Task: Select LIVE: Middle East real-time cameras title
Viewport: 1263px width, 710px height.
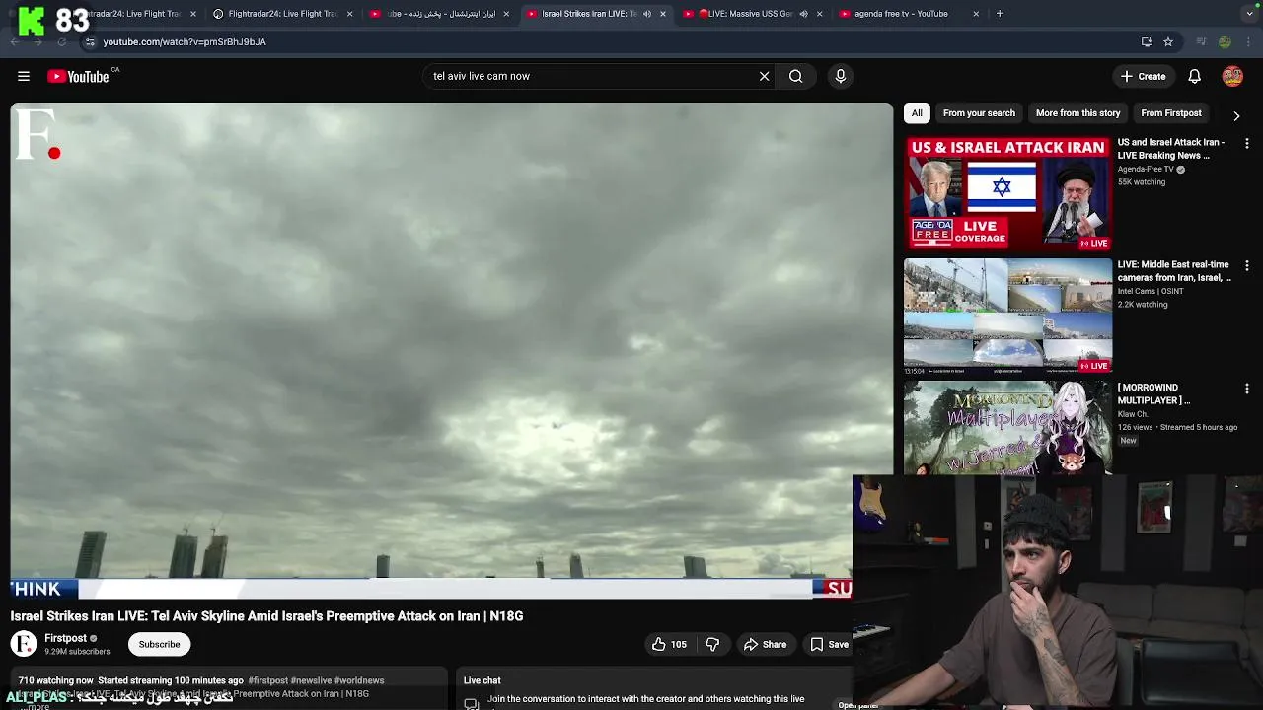Action: (x=1174, y=271)
